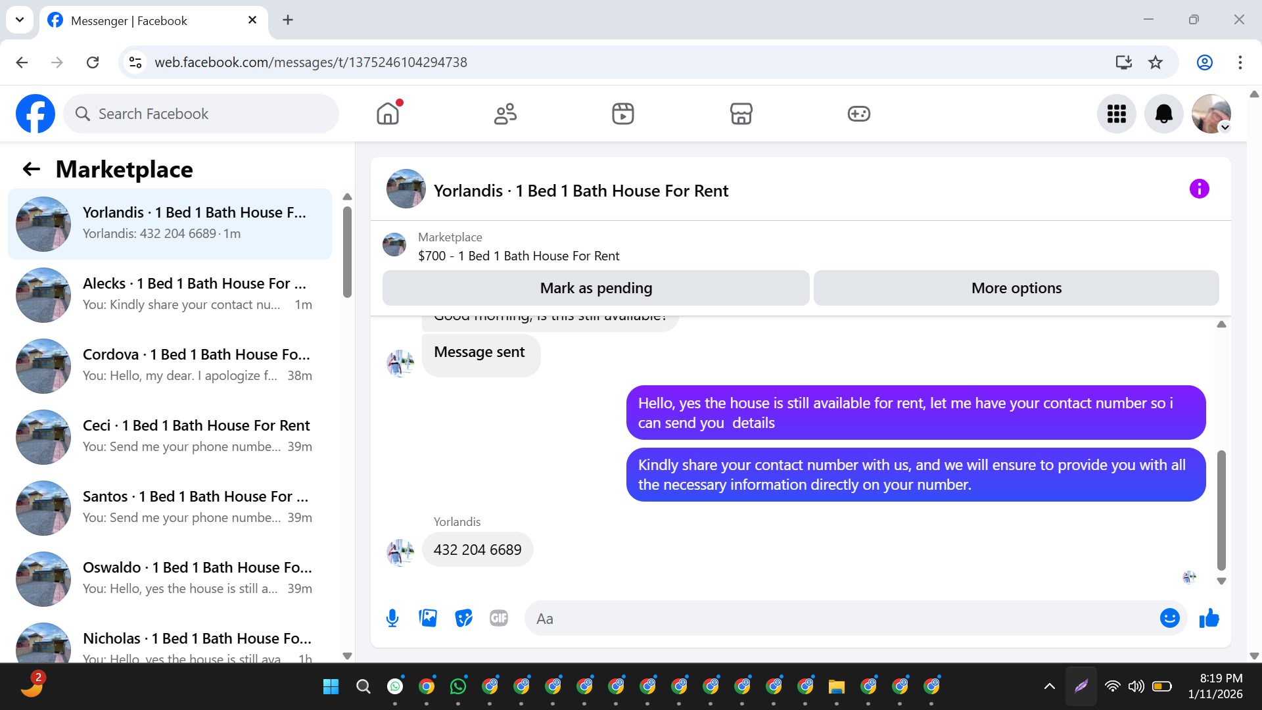Open the Cordova conversation
Viewport: 1262px width, 710px height.
(x=170, y=366)
